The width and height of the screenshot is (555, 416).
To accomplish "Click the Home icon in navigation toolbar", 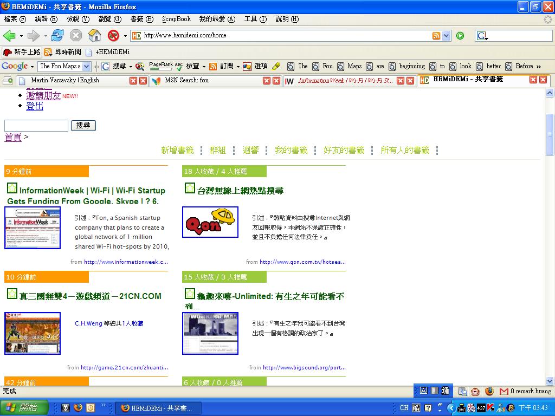I will click(x=95, y=36).
